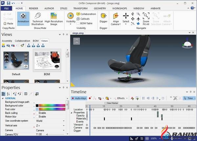Enable the Back culling checkbox
197x141 pixels.
coord(37,113)
